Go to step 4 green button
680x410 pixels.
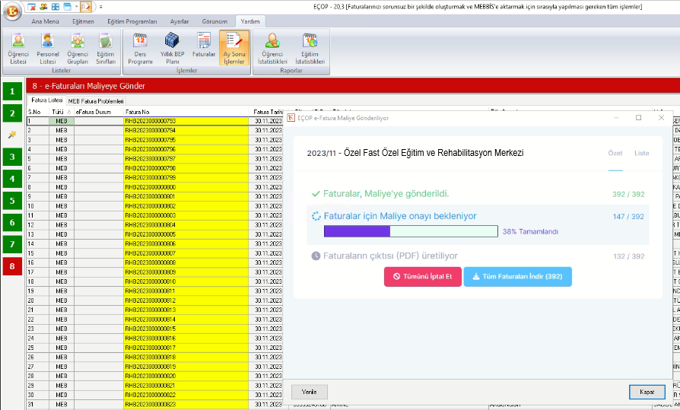click(12, 179)
